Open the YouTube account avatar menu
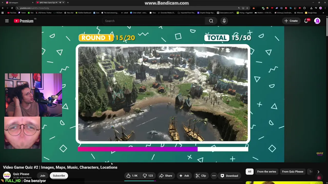Viewport: 328px width, 184px height. [x=317, y=21]
